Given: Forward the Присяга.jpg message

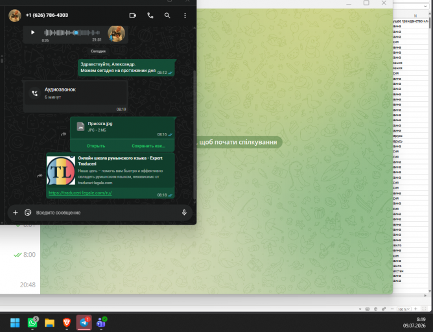Looking at the screenshot, I should pos(64,134).
